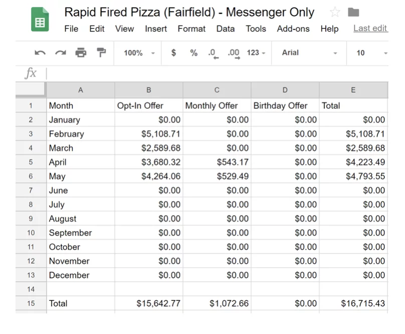Expand the 123 number format dropdown
Image resolution: width=405 pixels, height=334 pixels.
[256, 53]
